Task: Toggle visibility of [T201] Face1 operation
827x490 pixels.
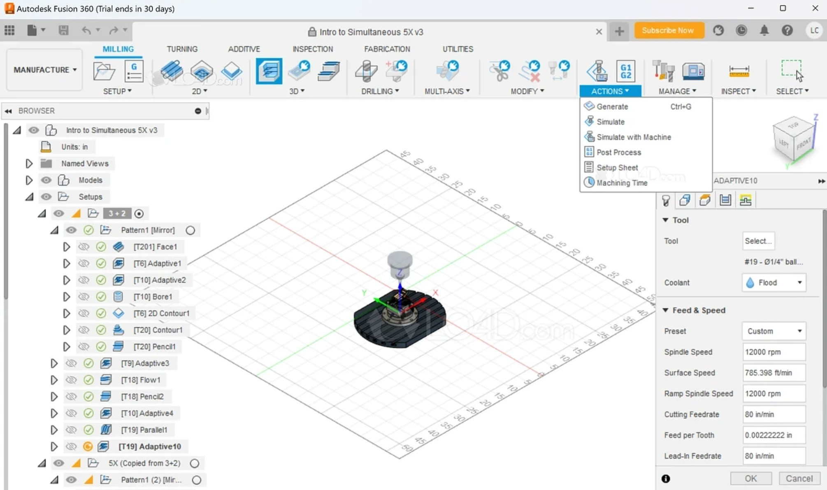Action: pyautogui.click(x=84, y=247)
